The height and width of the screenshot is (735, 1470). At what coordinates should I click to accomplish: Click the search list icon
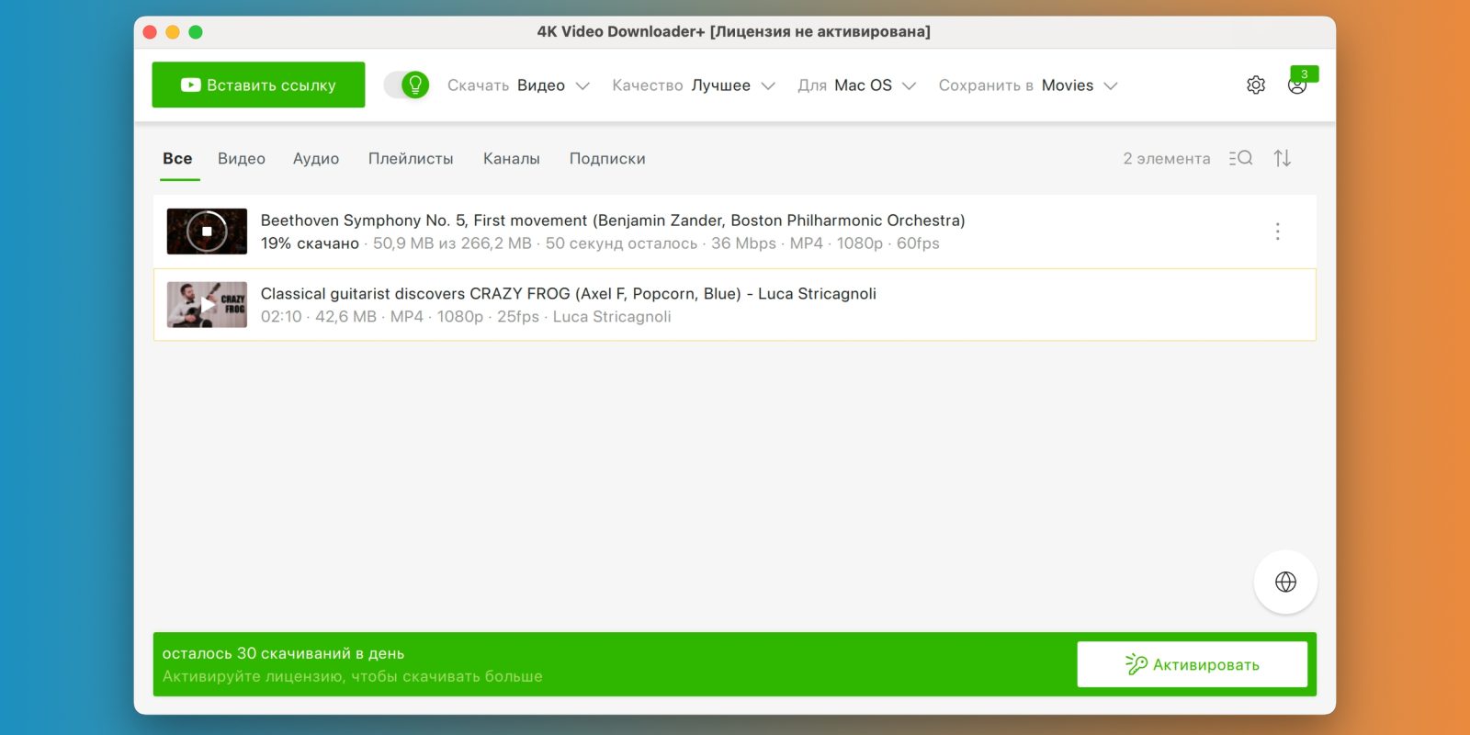click(1240, 158)
